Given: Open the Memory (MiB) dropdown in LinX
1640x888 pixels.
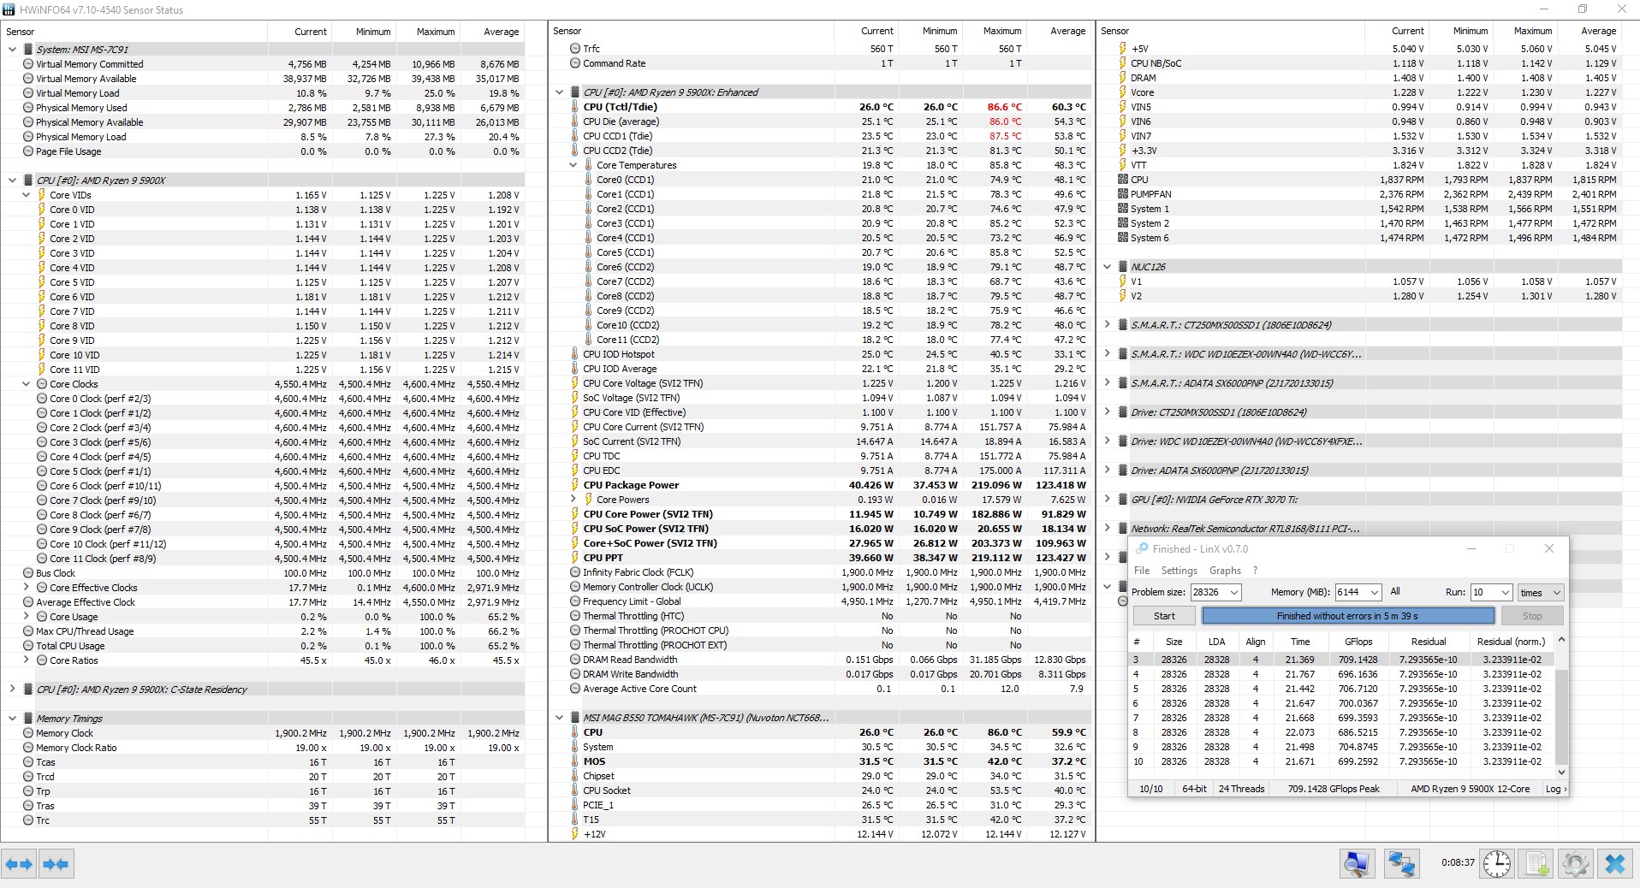Looking at the screenshot, I should [x=1375, y=592].
